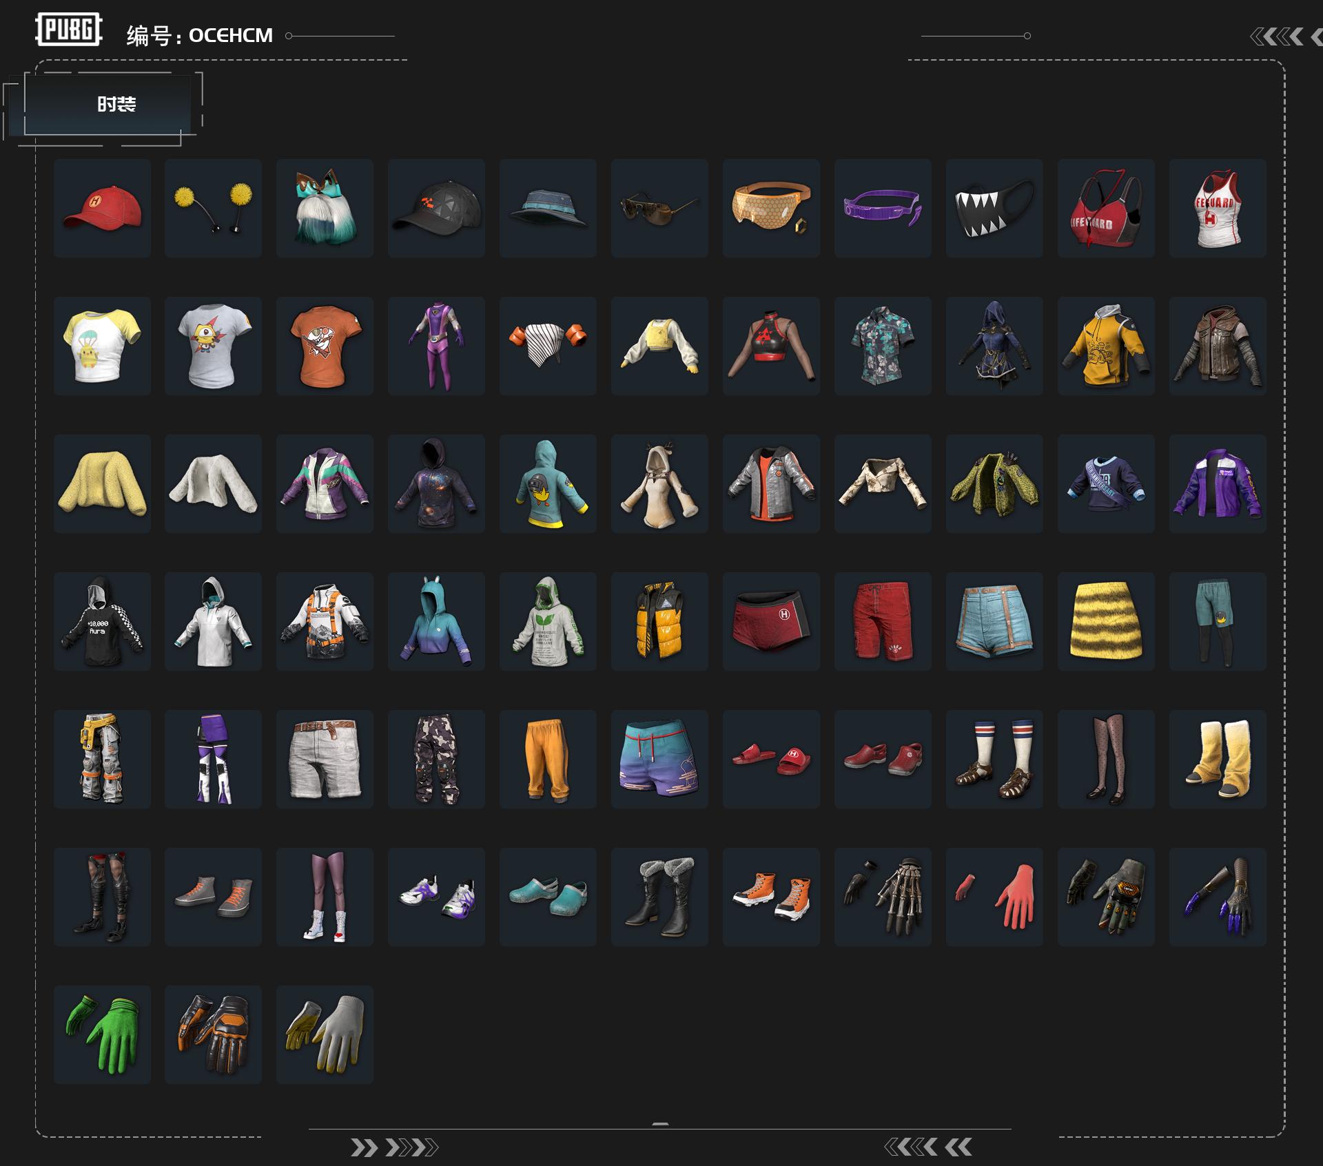Select the one-eyed monster grey tee
This screenshot has height=1166, width=1323.
213,346
